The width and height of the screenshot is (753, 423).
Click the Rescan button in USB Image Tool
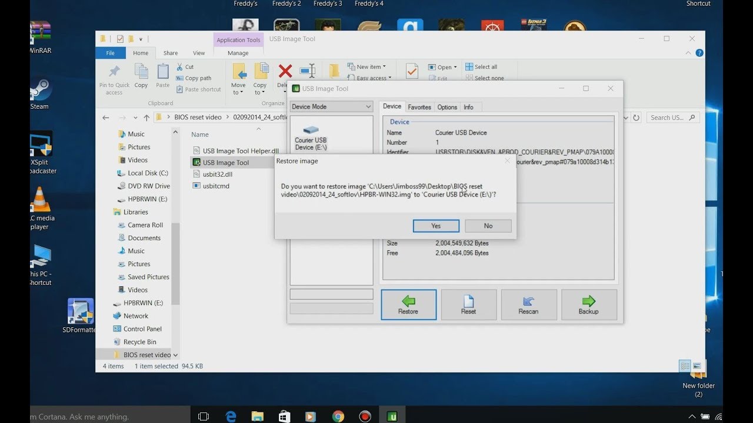(528, 304)
